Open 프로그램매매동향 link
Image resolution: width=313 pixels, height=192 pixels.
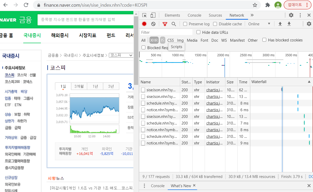[x=17, y=161]
